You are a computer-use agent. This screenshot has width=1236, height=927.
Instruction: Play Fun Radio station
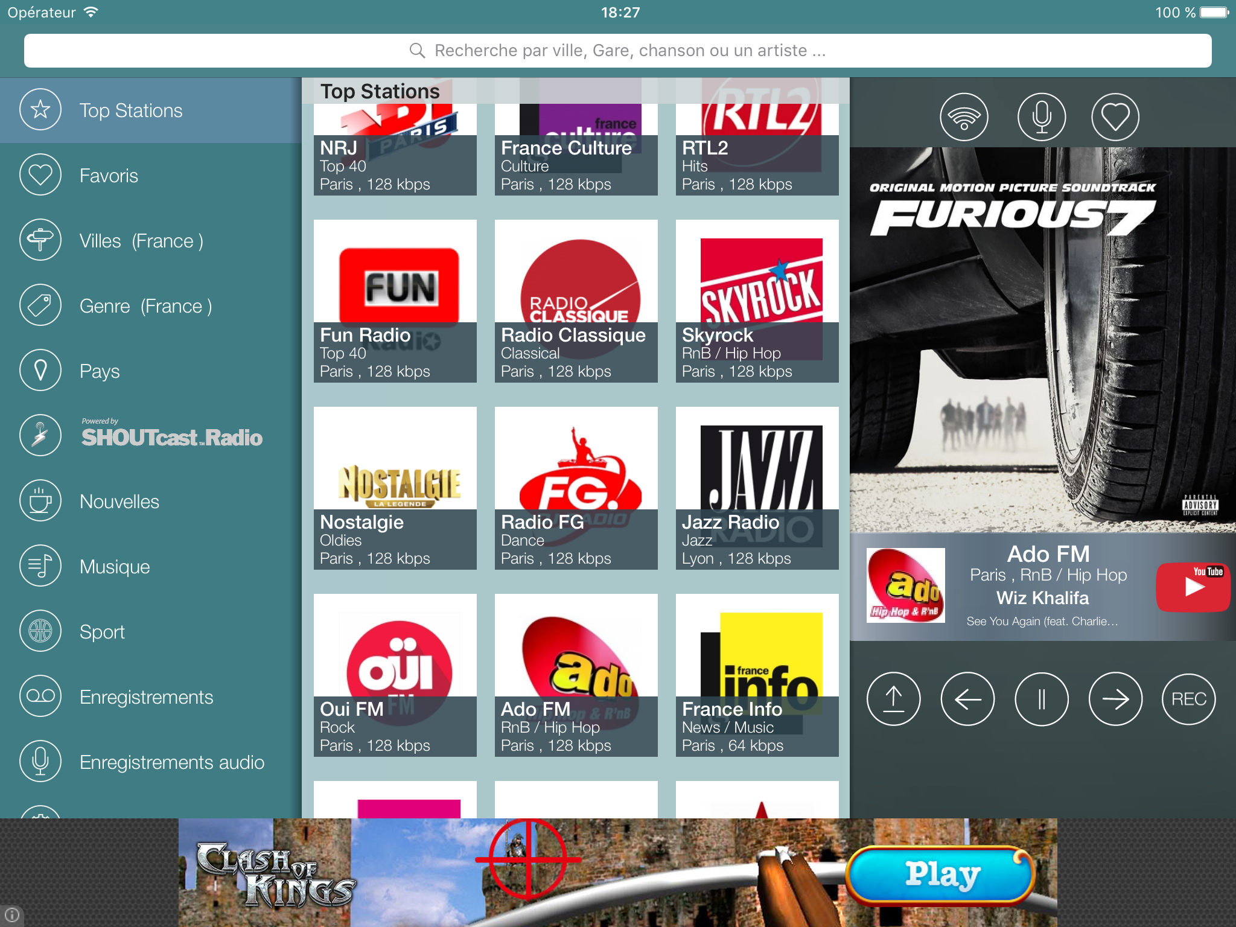click(x=395, y=301)
